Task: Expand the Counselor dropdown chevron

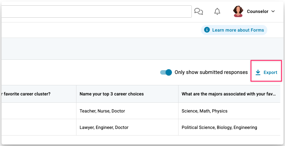Action: tap(273, 11)
